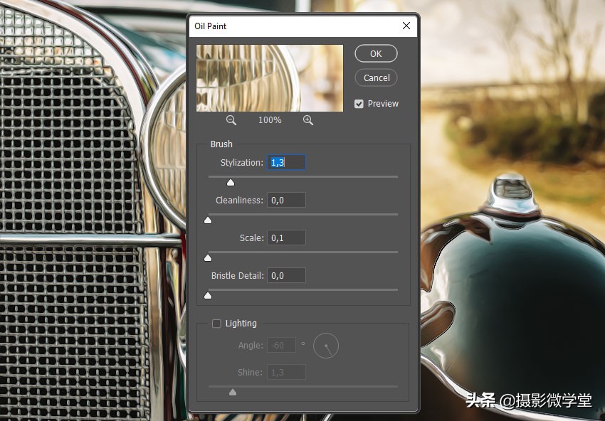This screenshot has width=605, height=421.
Task: Click the Bristle Detail label
Action: (x=238, y=276)
